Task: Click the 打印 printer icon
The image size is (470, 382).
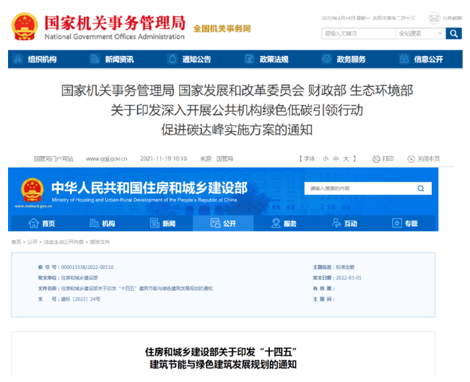Action: coord(376,159)
